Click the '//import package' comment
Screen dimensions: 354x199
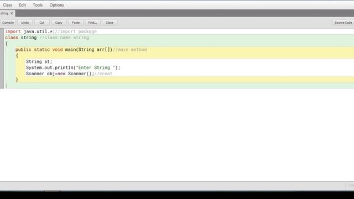[x=76, y=32]
